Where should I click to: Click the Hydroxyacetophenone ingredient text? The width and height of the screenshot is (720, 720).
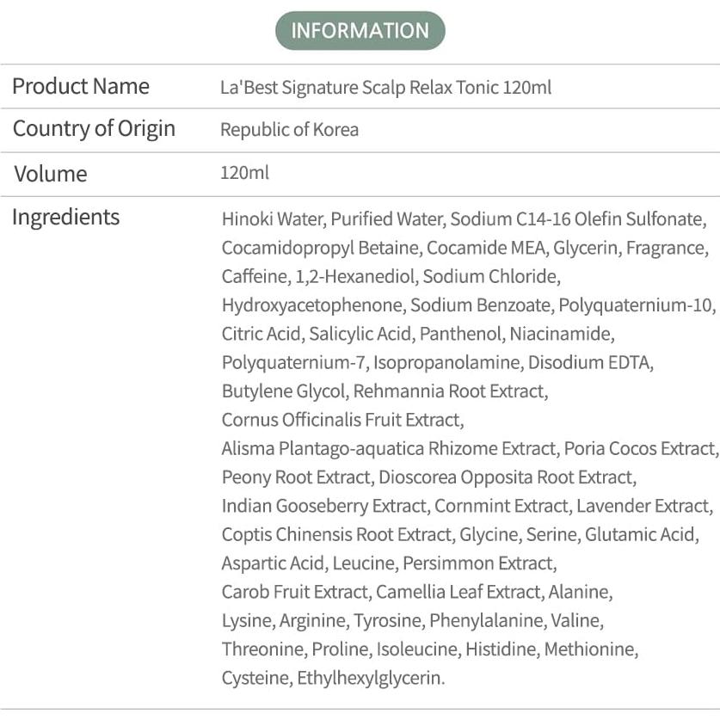[311, 305]
